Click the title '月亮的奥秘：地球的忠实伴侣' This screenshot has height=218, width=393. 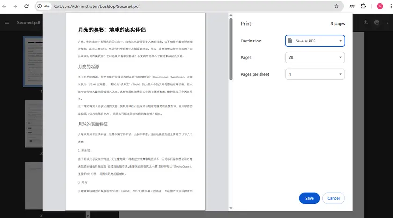(x=112, y=30)
